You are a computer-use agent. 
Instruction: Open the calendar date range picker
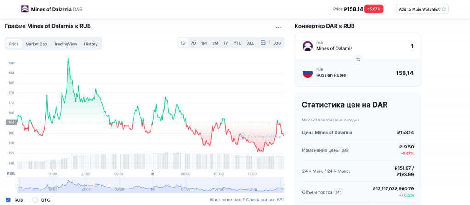263,43
